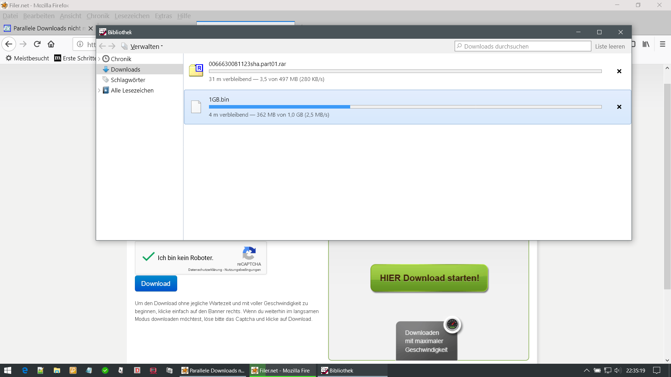
Task: Click the Firefox reload page icon
Action: click(37, 44)
